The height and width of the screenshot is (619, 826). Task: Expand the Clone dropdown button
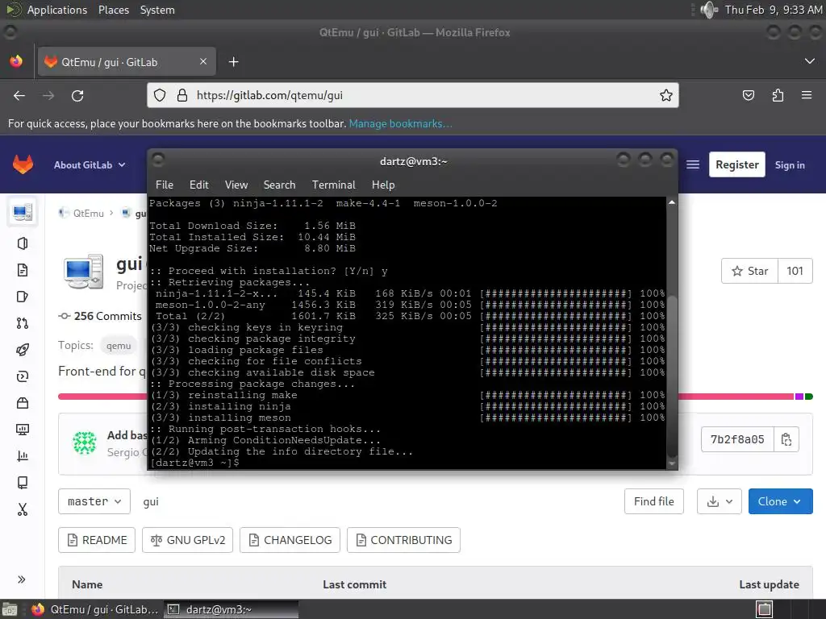tap(780, 501)
